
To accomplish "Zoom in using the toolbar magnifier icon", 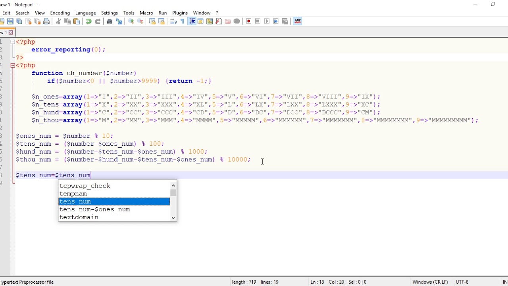I will (x=131, y=21).
